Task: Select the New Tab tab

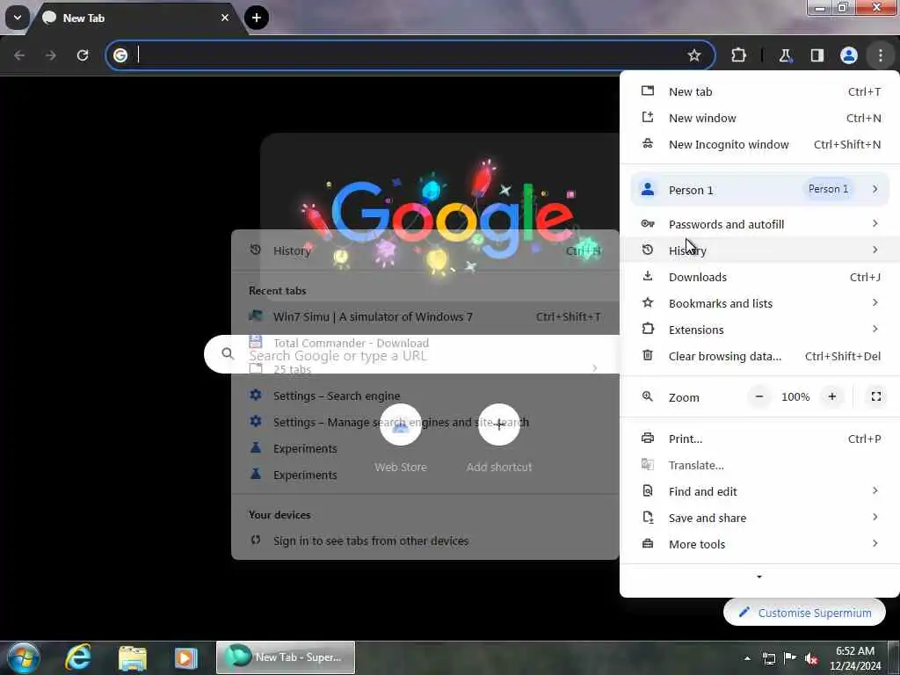Action: (x=138, y=18)
